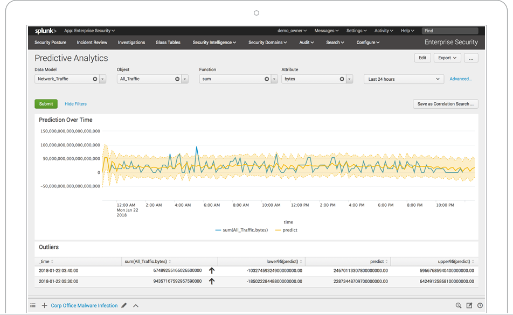The width and height of the screenshot is (513, 315).
Task: Sort by _time column
Action: [x=46, y=261]
